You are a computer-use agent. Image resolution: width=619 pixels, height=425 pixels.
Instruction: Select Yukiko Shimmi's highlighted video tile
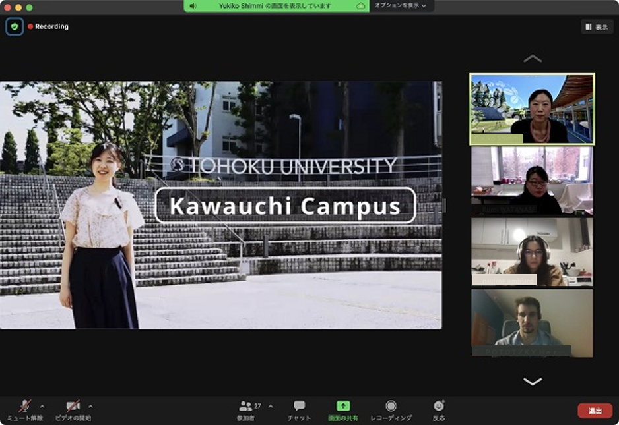(532, 109)
